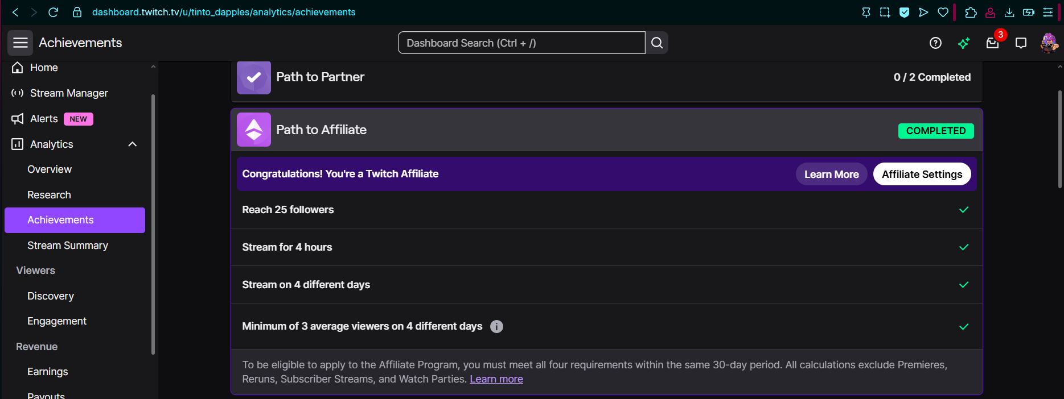Open the Help question mark icon
This screenshot has width=1064, height=399.
point(935,43)
